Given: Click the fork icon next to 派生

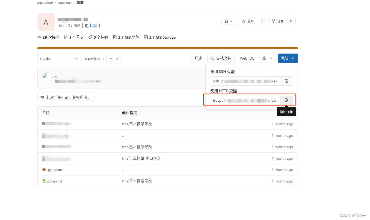Looking at the screenshot, I should coord(273,21).
